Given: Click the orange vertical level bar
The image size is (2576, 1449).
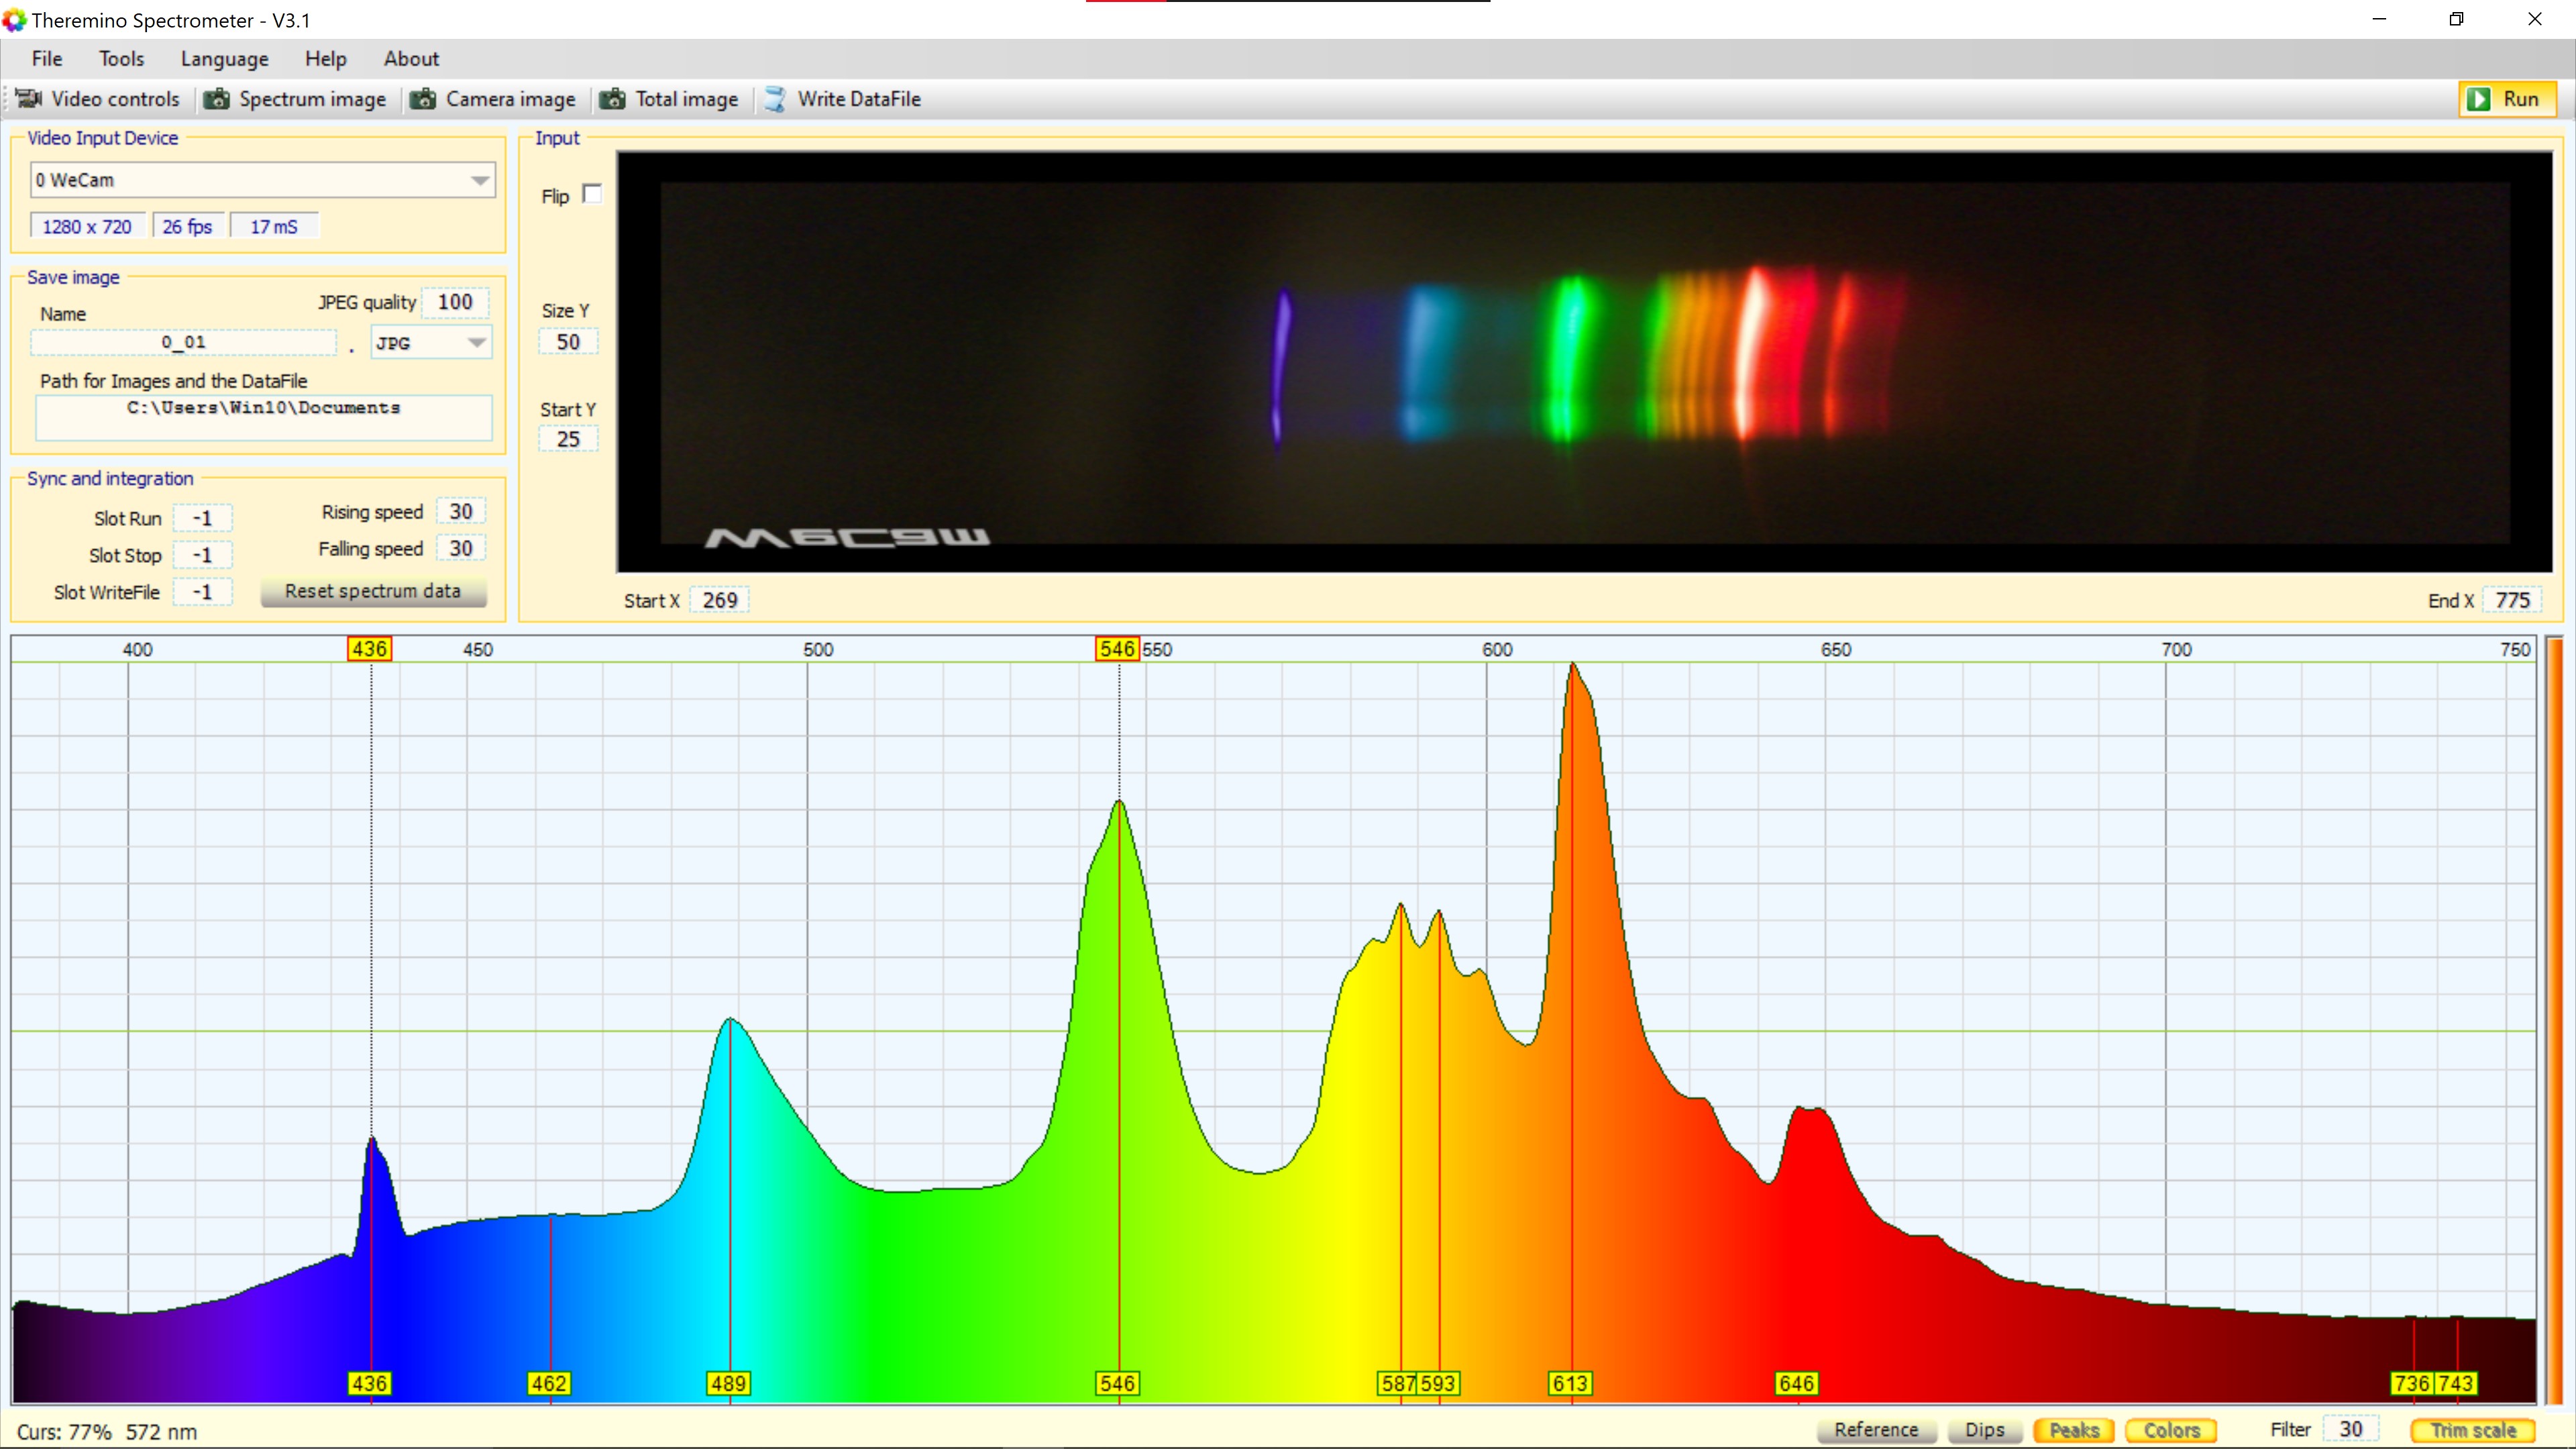Looking at the screenshot, I should tap(2555, 1020).
